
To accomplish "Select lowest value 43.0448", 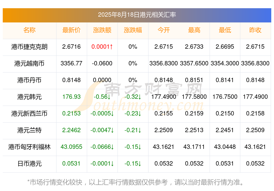I will click(225, 147).
